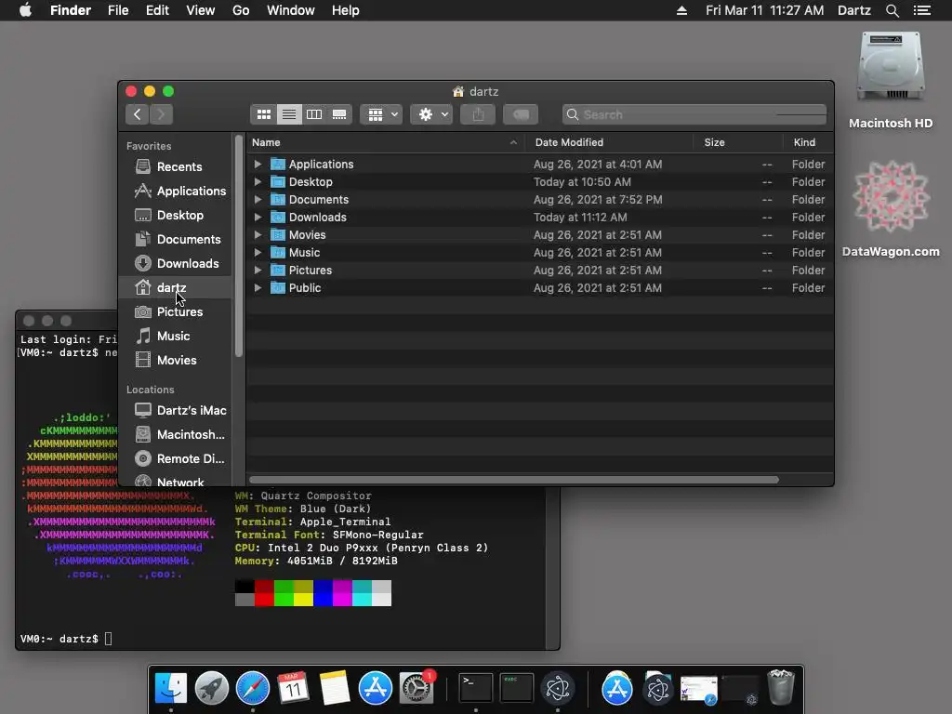
Task: Open Downloads in the Finder sidebar
Action: click(x=176, y=263)
